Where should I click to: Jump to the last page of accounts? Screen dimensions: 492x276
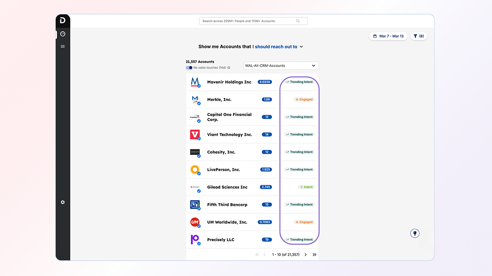coord(314,255)
